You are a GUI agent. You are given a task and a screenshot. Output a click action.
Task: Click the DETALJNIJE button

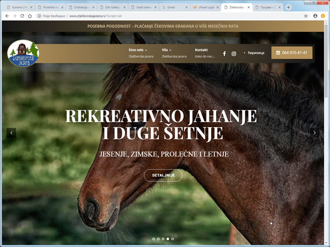pyautogui.click(x=163, y=175)
